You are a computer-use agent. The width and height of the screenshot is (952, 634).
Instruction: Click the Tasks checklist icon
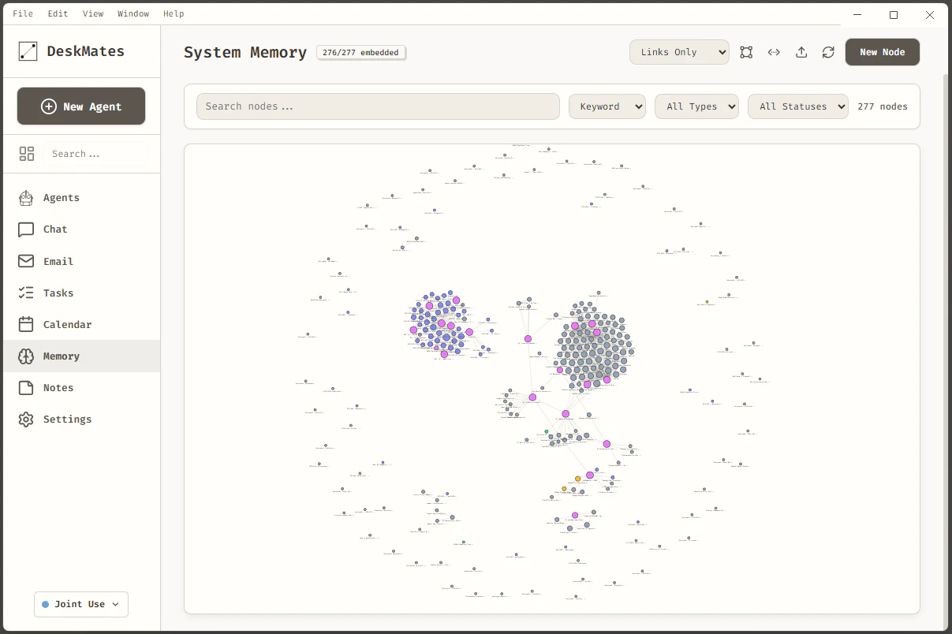[x=26, y=293]
